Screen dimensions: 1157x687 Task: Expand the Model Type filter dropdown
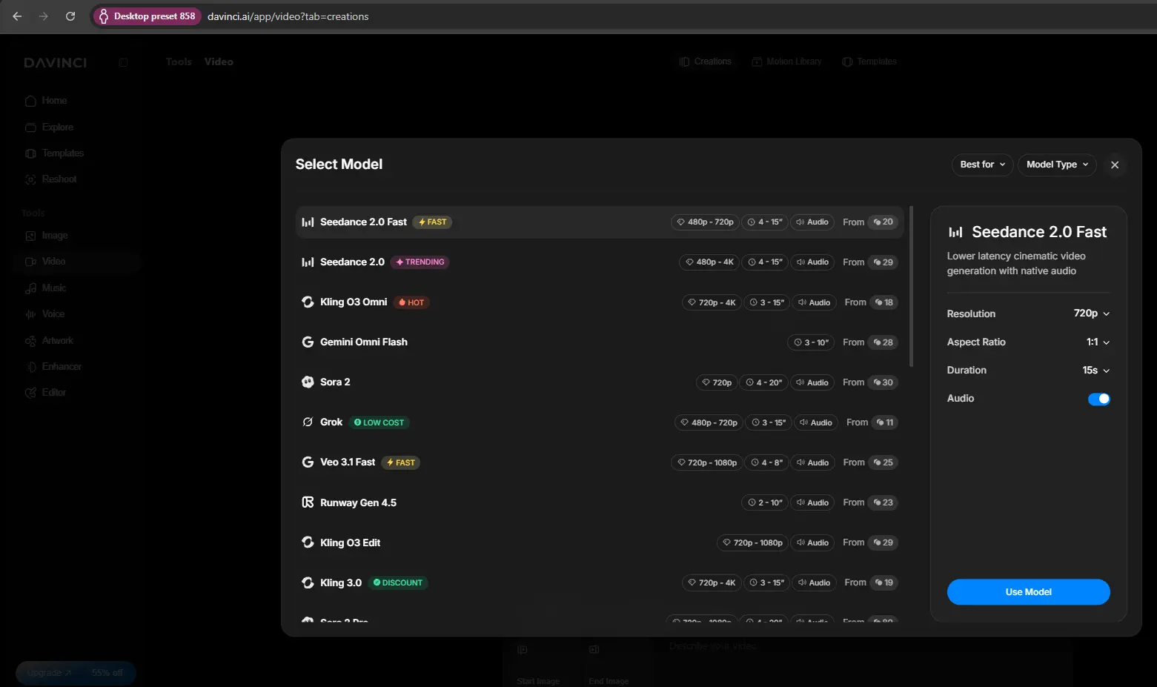coord(1057,165)
